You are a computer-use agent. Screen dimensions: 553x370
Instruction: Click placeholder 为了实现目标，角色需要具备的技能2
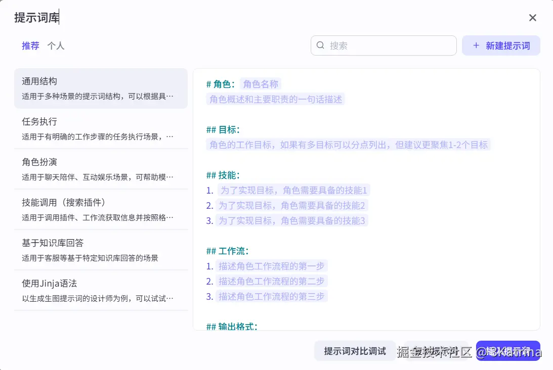291,205
